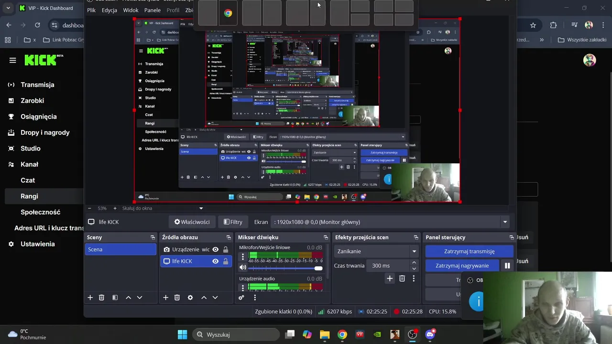Undock Panel sterujący panel icon
This screenshot has width=612, height=344.
click(512, 237)
